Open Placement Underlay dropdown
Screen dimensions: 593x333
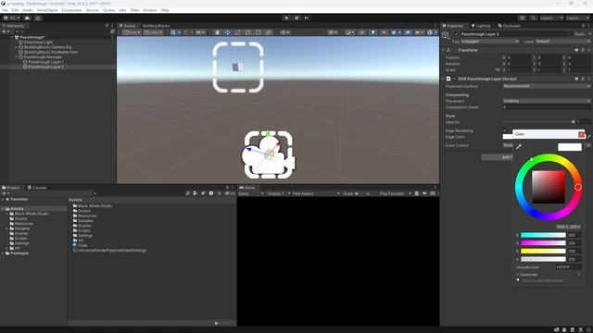tap(547, 101)
